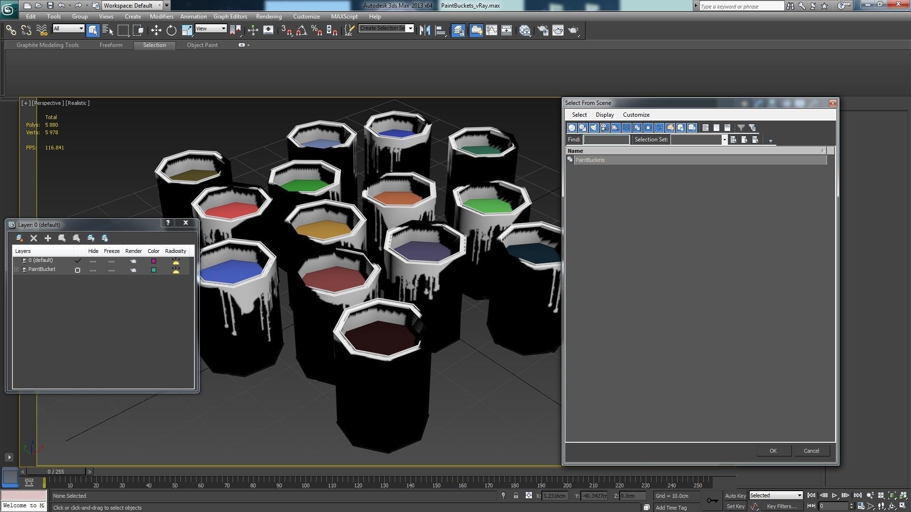Screen dimensions: 911x512
Task: Click the Set Key button
Action: point(735,506)
